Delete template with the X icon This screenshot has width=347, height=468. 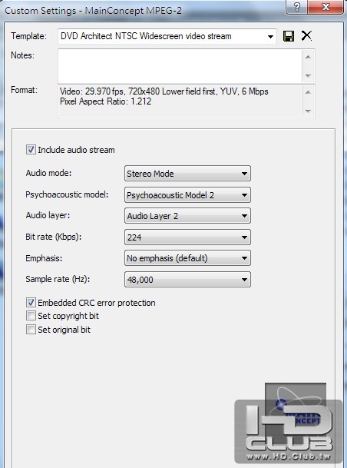point(306,36)
